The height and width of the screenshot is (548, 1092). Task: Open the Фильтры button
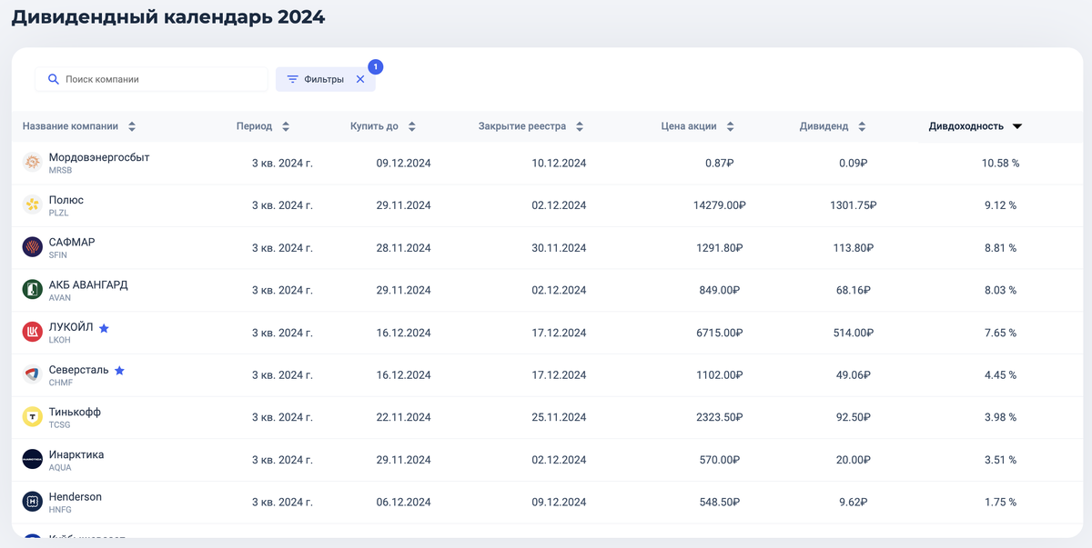point(316,79)
